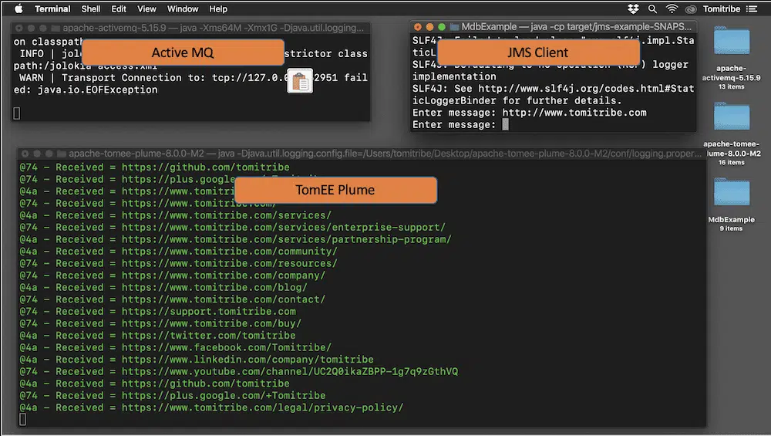Image resolution: width=771 pixels, height=436 pixels.
Task: Click the clipboard icon in ActiveMQ window
Action: pos(299,81)
